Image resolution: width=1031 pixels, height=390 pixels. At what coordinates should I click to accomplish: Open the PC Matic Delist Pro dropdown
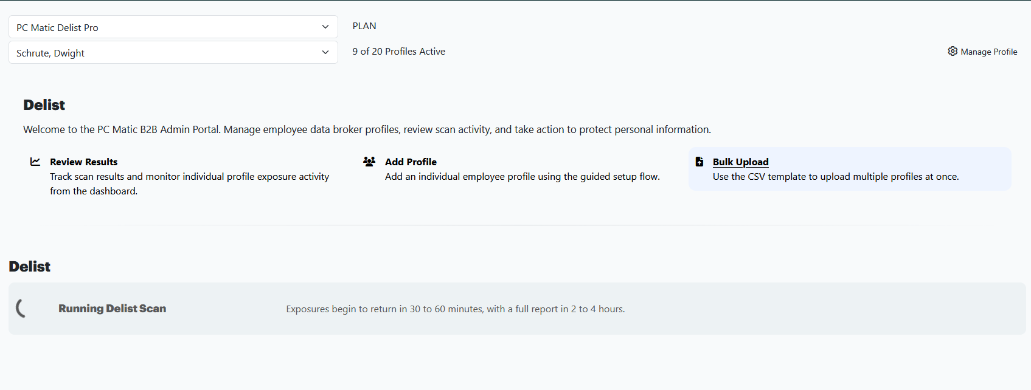click(173, 27)
